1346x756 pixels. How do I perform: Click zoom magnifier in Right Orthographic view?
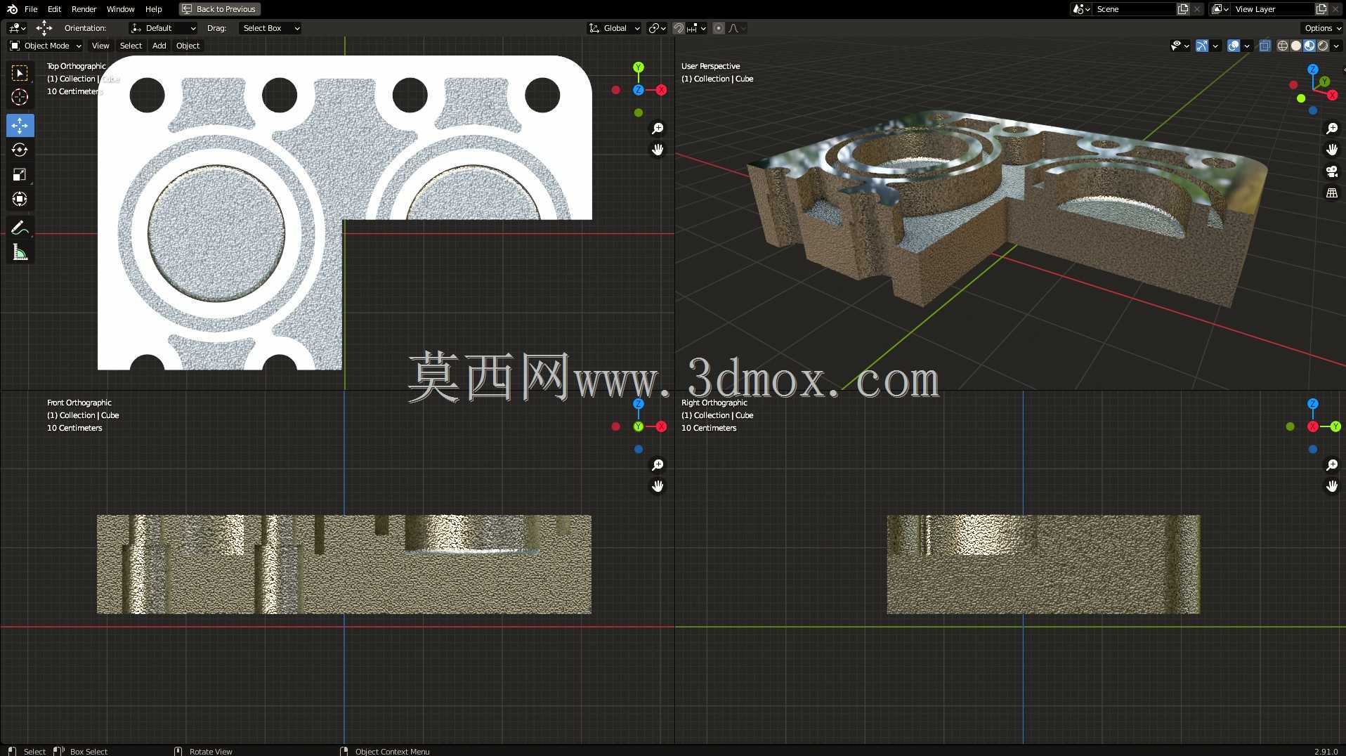tap(1332, 464)
